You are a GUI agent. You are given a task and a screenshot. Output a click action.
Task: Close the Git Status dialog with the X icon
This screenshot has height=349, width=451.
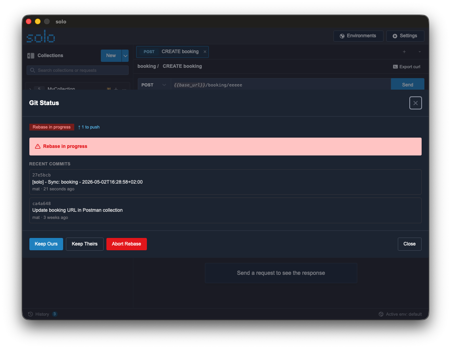415,103
